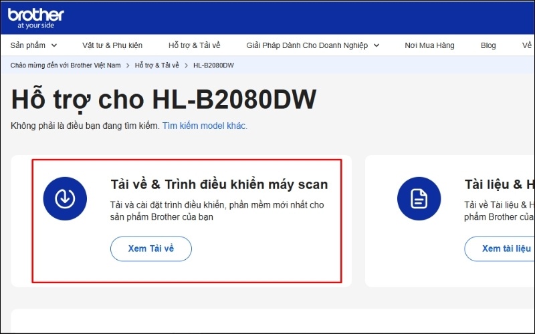Expand the Sản phẩm dropdown chevron

54,45
